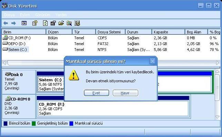Click the settings list toolbar icon
This screenshot has height=137, width=222.
[77, 23]
